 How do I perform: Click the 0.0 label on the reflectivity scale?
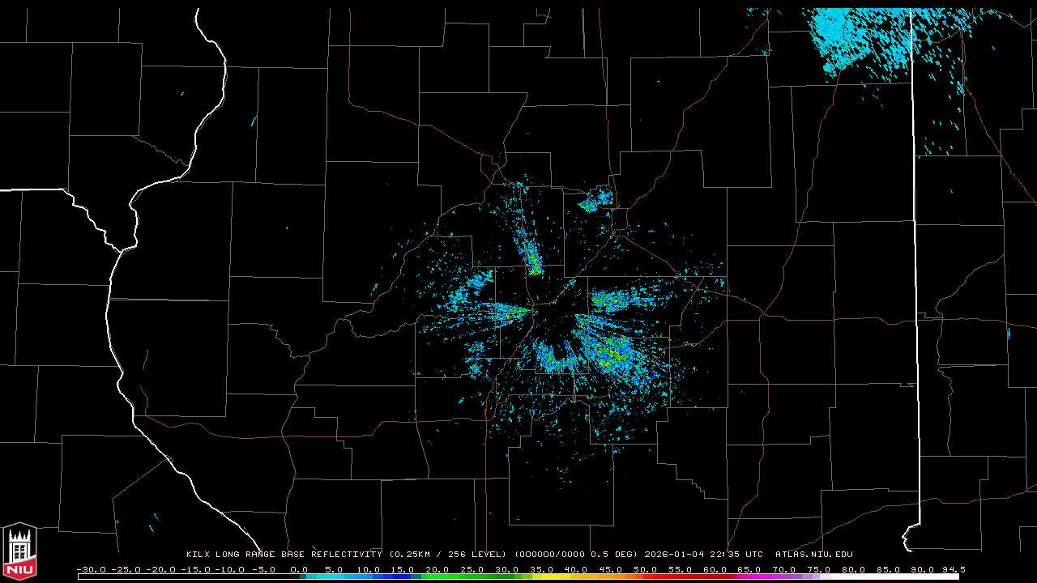(299, 569)
